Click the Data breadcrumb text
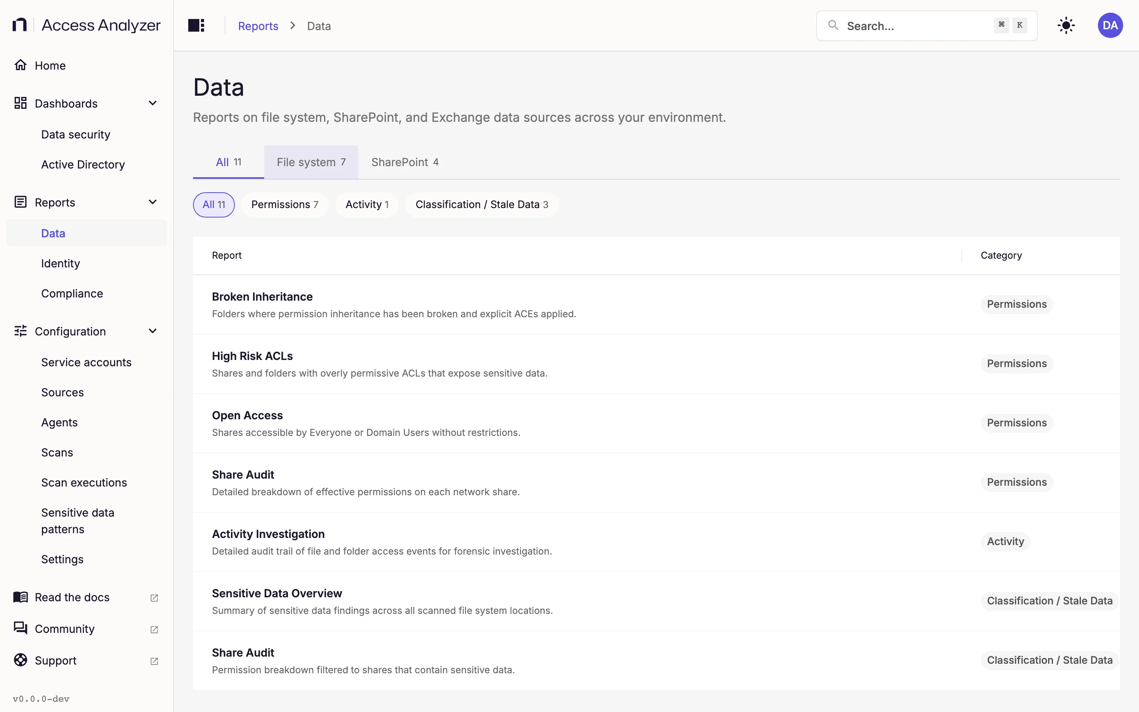This screenshot has height=712, width=1139. [x=319, y=26]
